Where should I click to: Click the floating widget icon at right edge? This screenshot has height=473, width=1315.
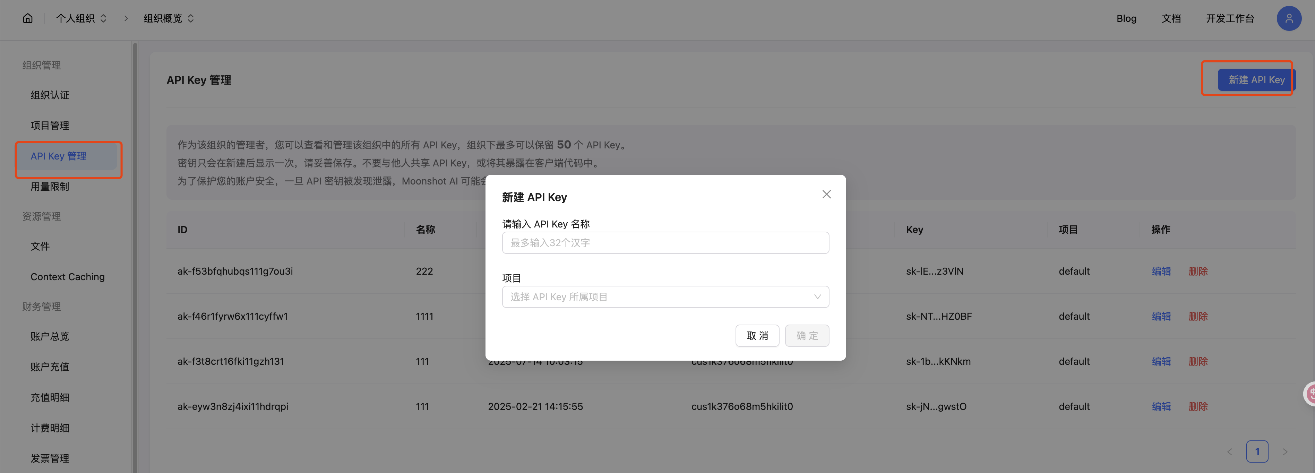click(1310, 393)
